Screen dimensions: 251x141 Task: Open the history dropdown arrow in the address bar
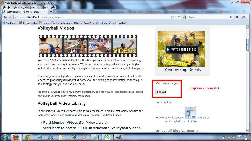pyautogui.click(x=176, y=17)
